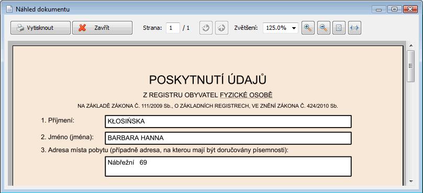Click the Zavřít button
Screen dimensions: 423x193
[x=102, y=28]
